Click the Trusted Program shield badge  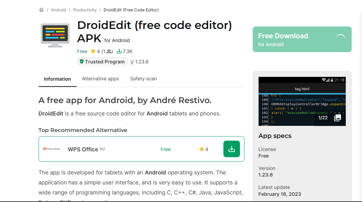pos(102,62)
